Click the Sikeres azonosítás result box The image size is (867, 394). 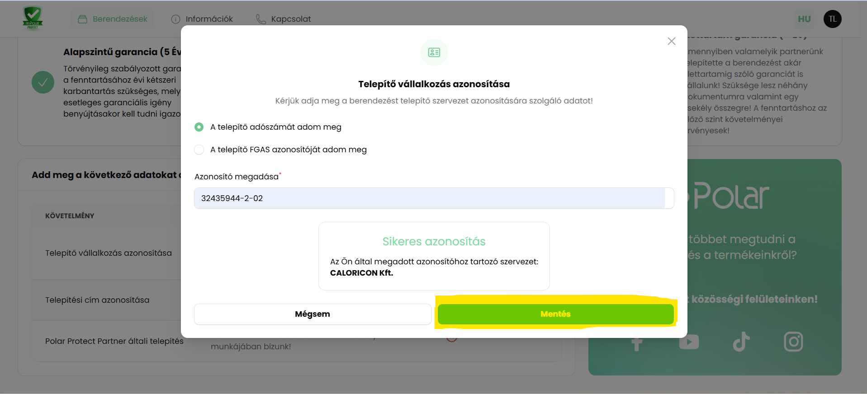[434, 256]
